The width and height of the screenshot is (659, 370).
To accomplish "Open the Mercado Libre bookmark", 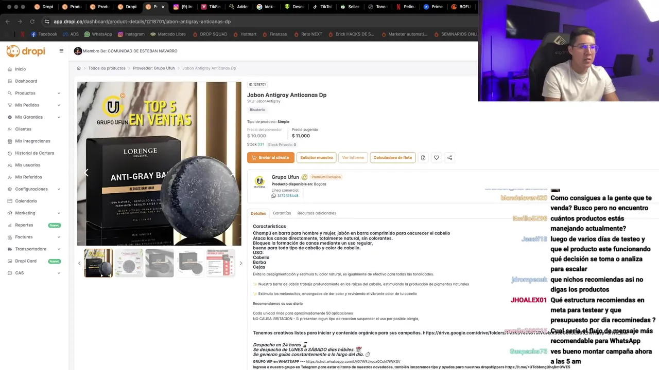I will point(168,34).
